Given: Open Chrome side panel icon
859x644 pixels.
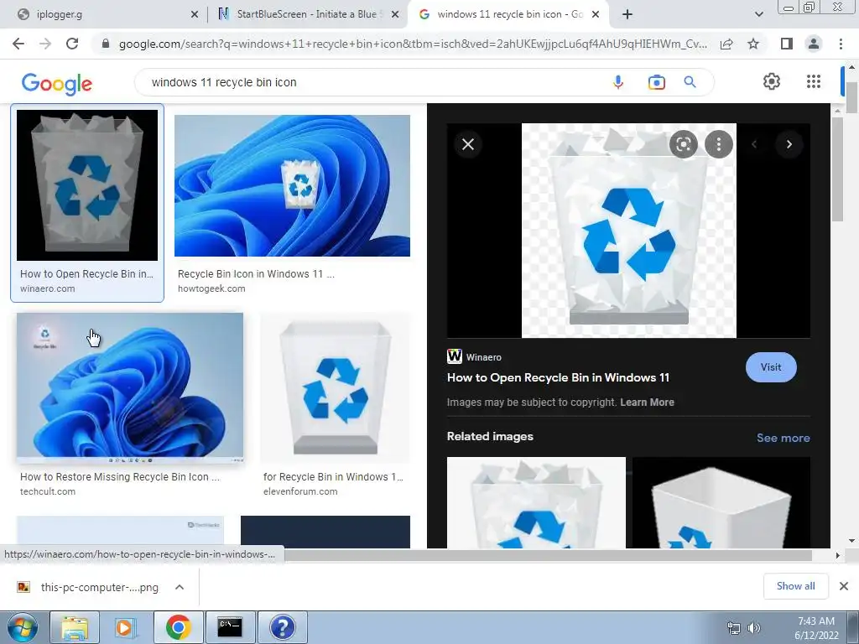Looking at the screenshot, I should [x=787, y=44].
